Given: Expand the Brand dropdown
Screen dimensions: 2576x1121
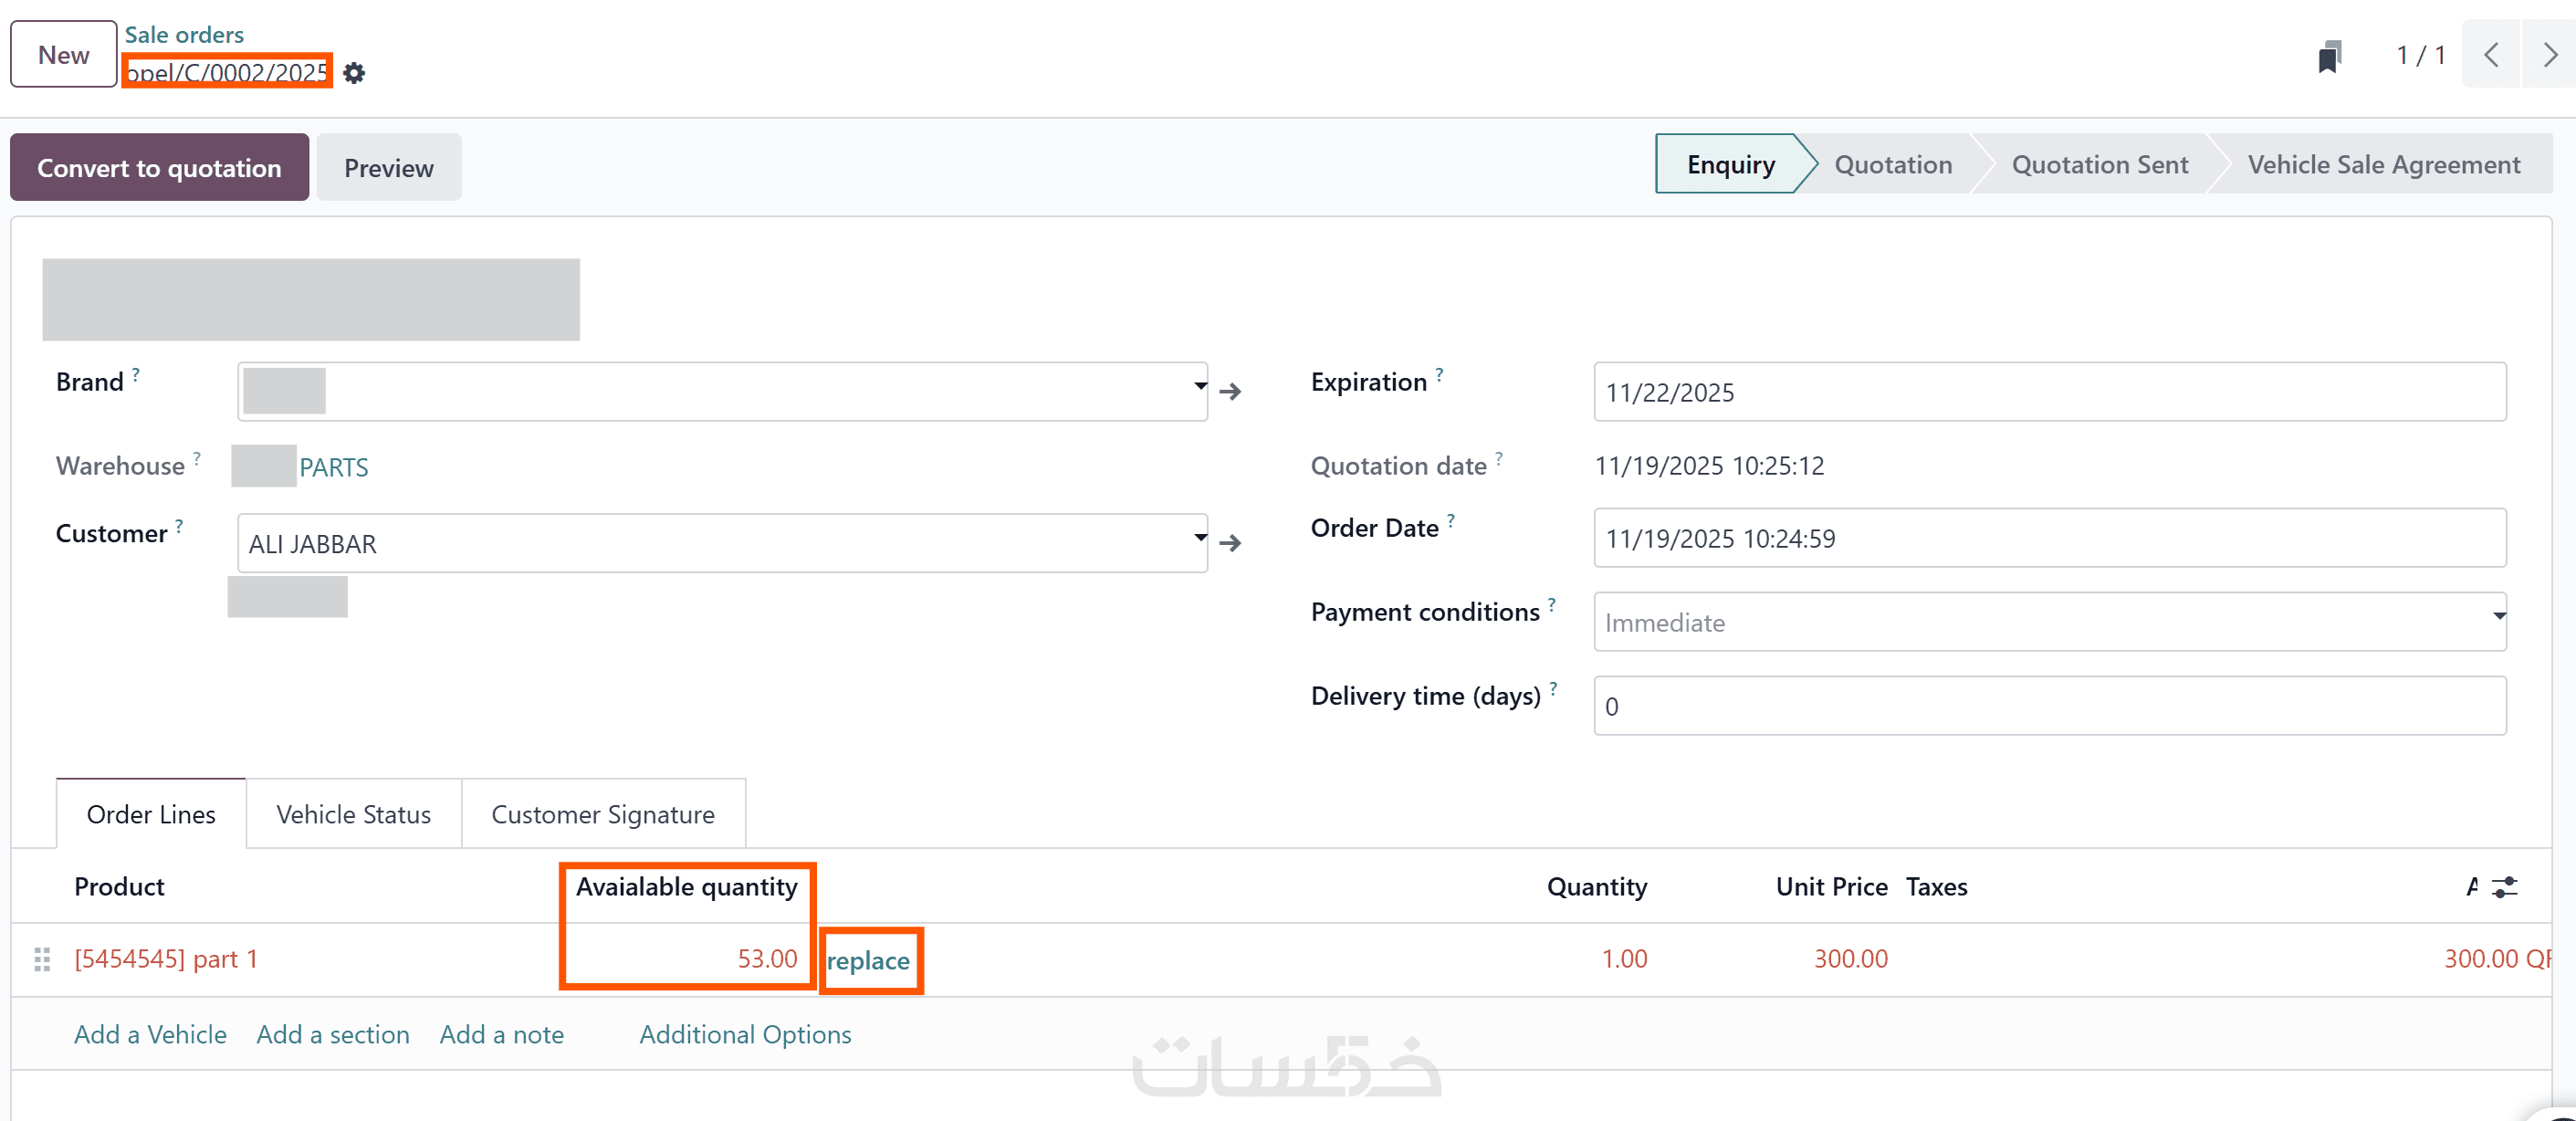Looking at the screenshot, I should [1199, 386].
